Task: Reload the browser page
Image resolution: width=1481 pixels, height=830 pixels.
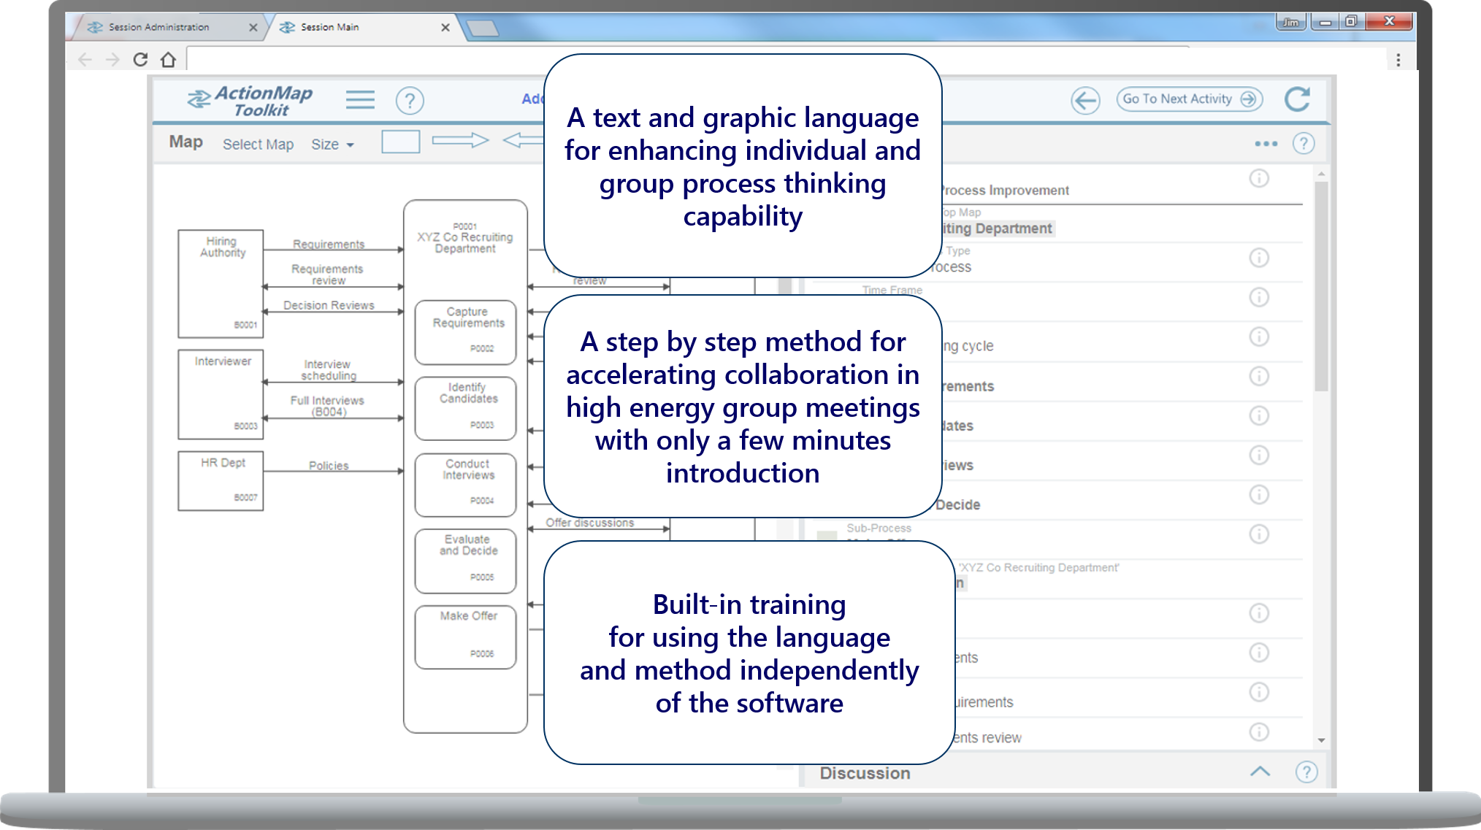Action: [x=140, y=60]
